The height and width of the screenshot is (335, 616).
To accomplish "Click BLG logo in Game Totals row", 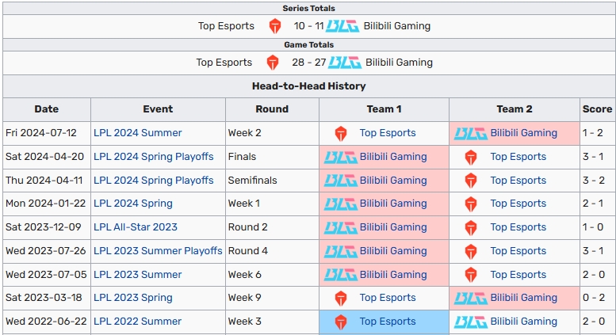I will [345, 63].
